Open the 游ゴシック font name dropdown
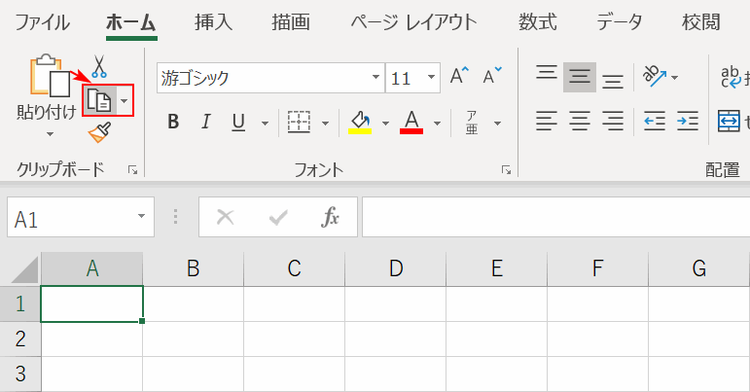This screenshot has height=392, width=750. [x=375, y=77]
